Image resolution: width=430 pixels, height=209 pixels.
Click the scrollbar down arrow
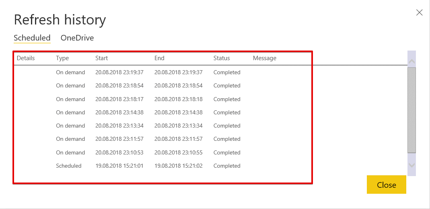[x=411, y=165]
